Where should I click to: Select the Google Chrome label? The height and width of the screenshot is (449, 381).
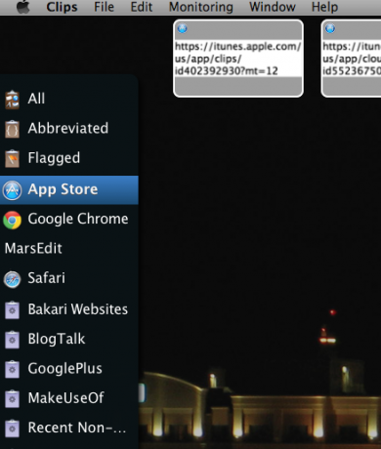tap(78, 220)
